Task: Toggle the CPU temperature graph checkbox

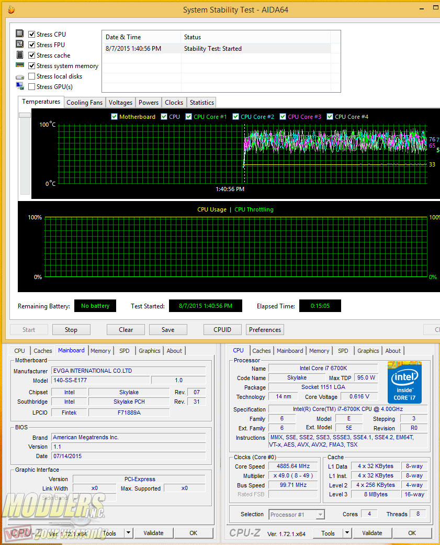Action: pyautogui.click(x=164, y=116)
